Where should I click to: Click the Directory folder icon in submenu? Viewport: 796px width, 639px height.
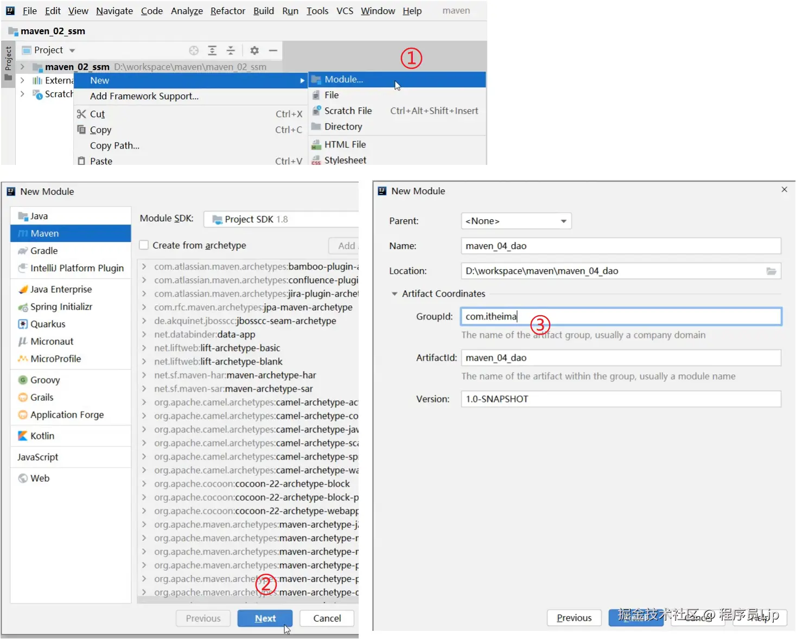tap(316, 126)
